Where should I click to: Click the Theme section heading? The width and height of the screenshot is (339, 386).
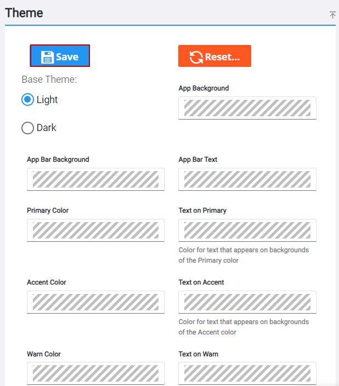(x=24, y=13)
